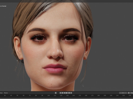Click frame 120 on the timeline ruler
Viewport: 133px width, 99px height.
tap(61, 95)
